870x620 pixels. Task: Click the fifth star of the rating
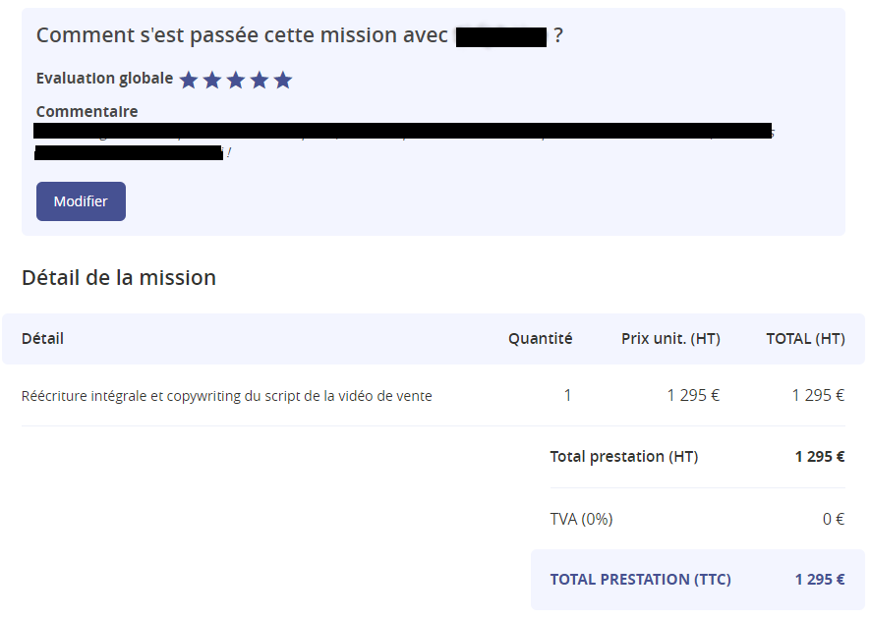pyautogui.click(x=283, y=81)
